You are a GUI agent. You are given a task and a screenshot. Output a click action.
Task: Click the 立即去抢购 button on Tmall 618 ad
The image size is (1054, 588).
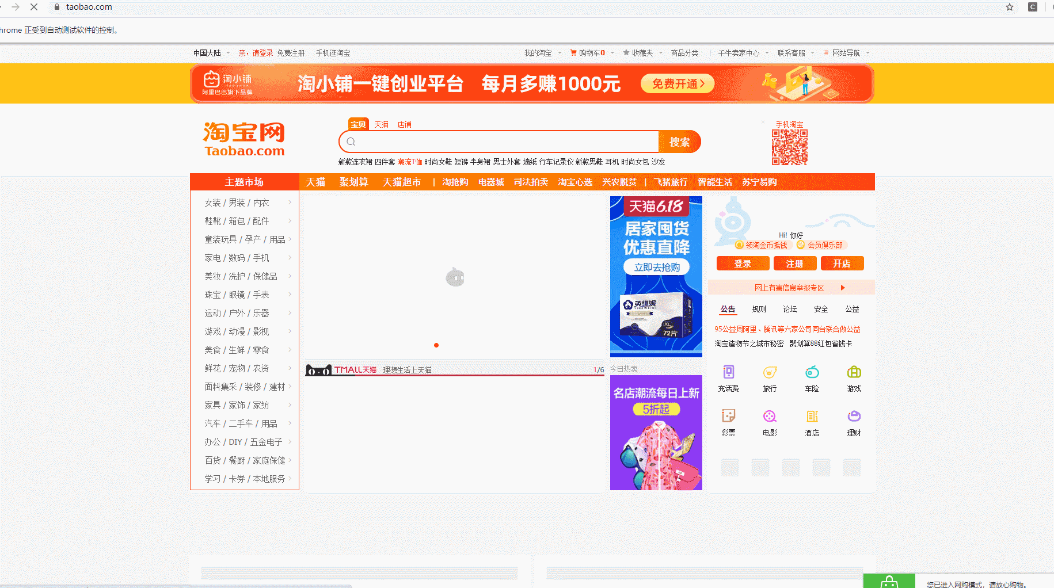pyautogui.click(x=657, y=267)
